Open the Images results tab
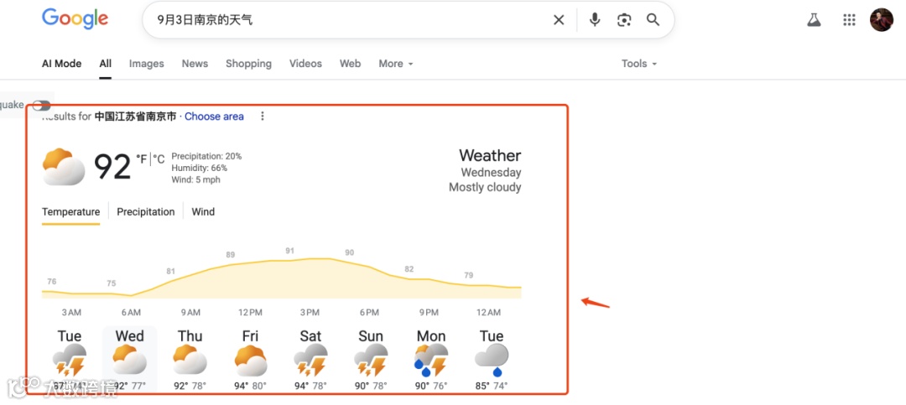The image size is (906, 405). [146, 64]
